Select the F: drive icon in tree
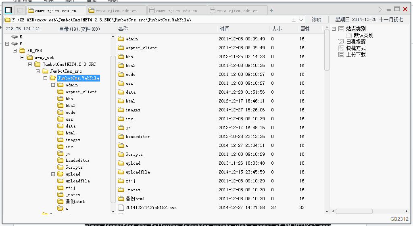This screenshot has width=413, height=226. [15, 44]
